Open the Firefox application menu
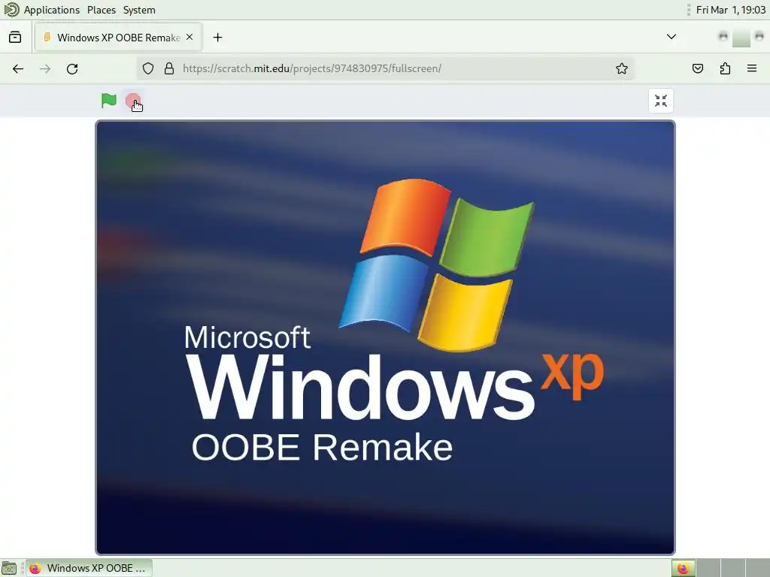Image resolution: width=770 pixels, height=577 pixels. [752, 68]
